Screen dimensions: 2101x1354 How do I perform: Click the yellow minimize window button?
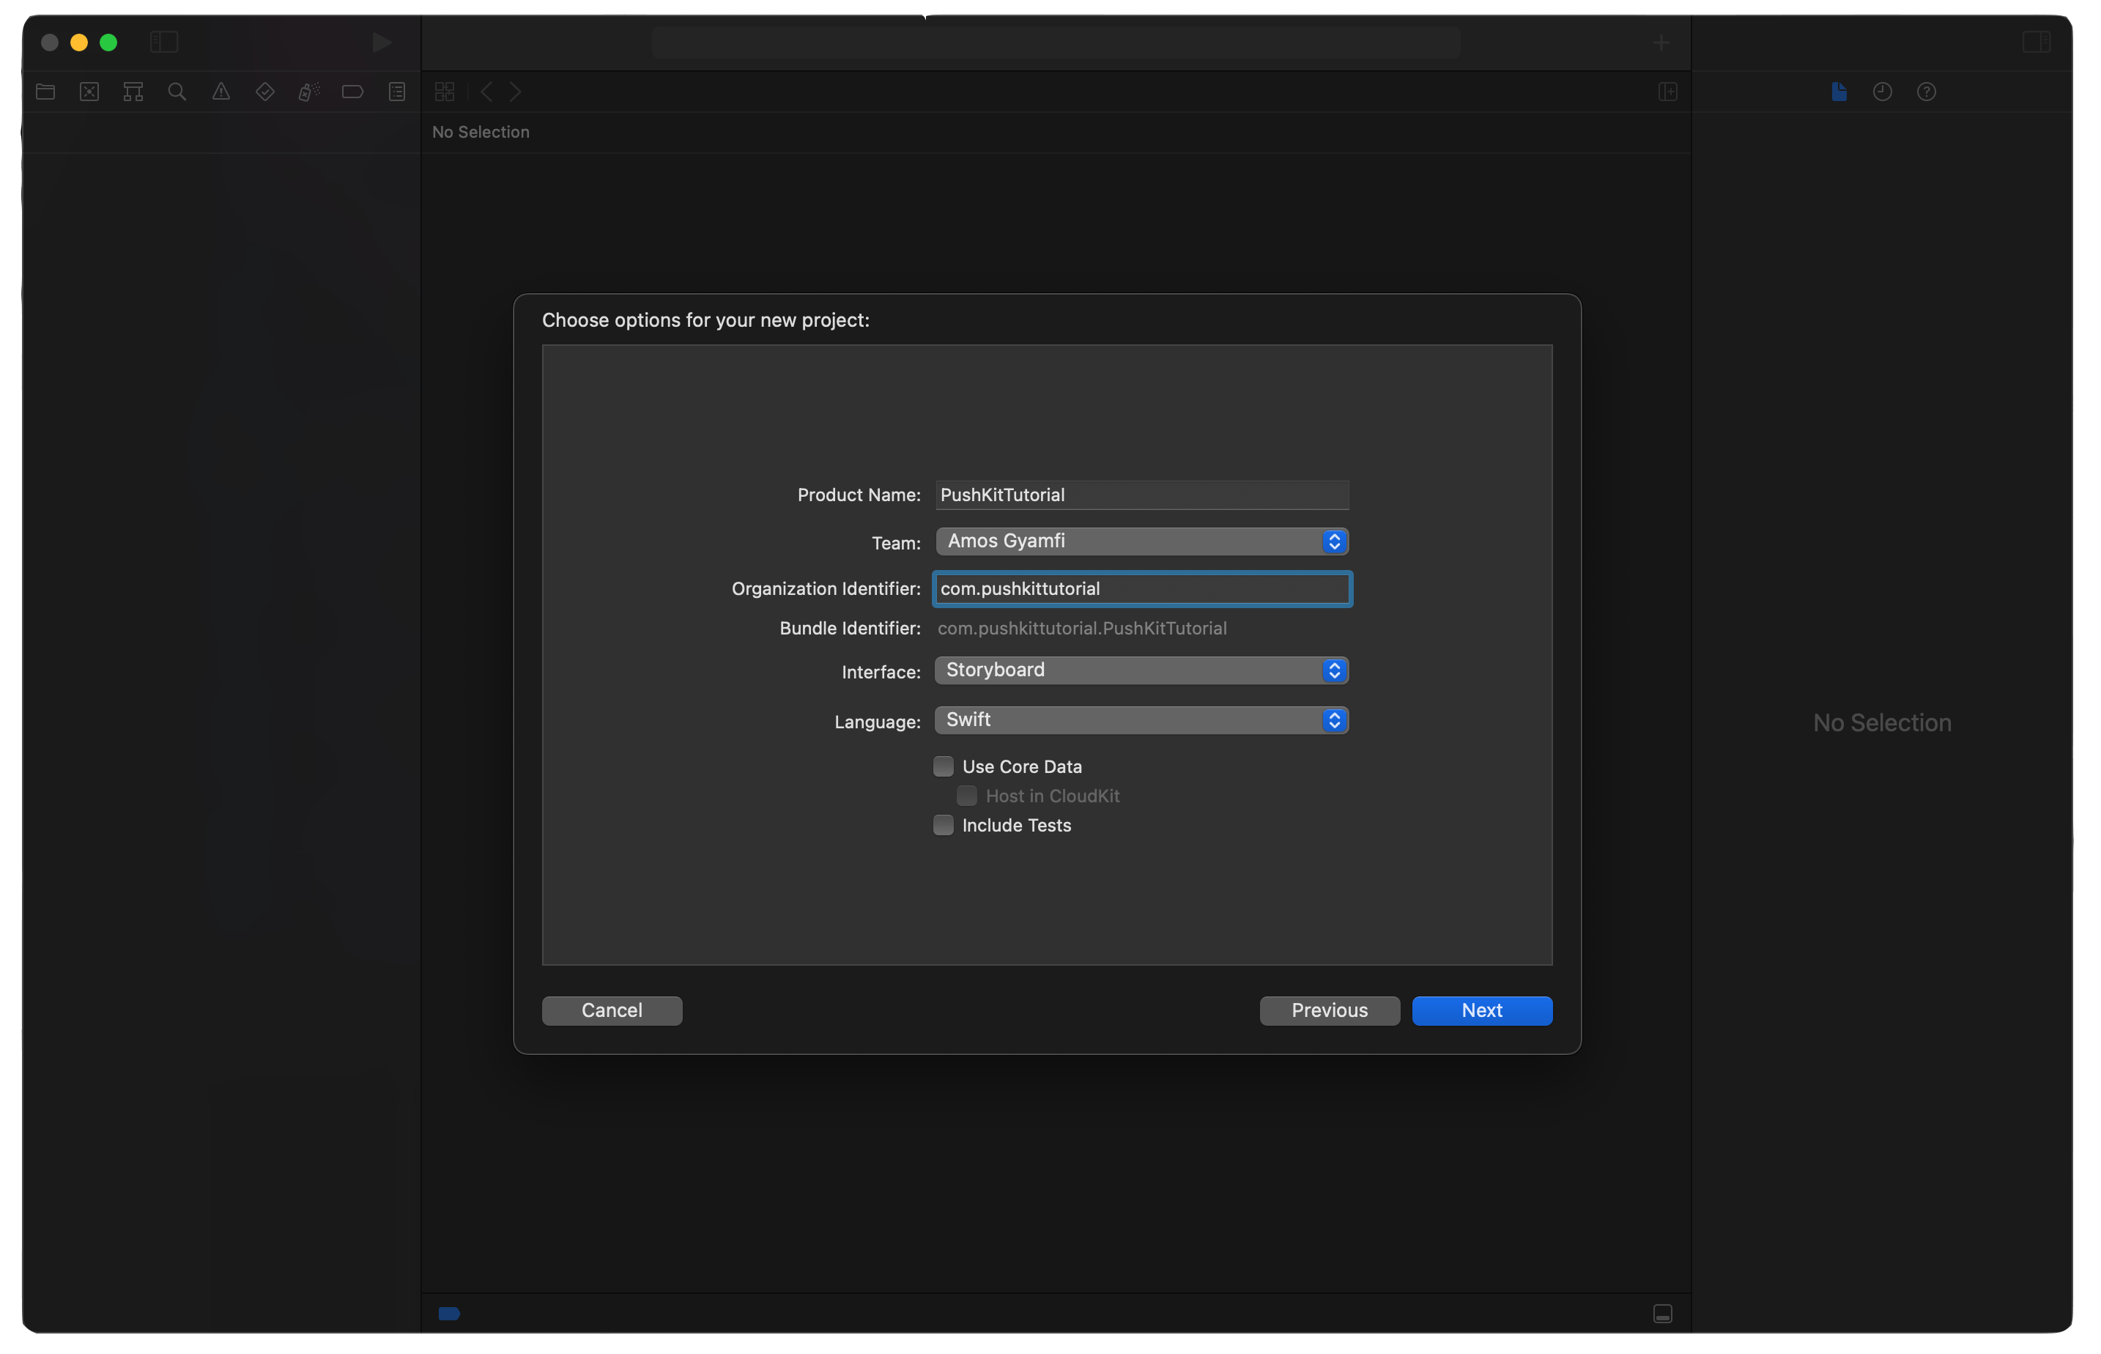pyautogui.click(x=79, y=42)
